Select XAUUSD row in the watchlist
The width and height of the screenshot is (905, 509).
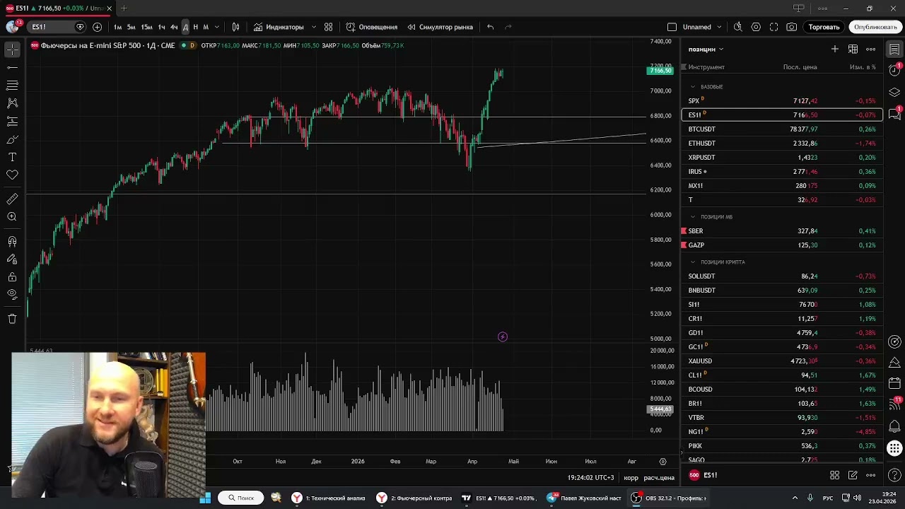pos(781,361)
